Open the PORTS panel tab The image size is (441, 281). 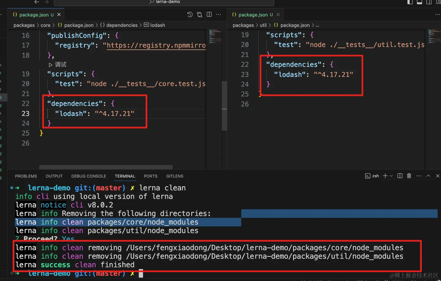pyautogui.click(x=151, y=176)
